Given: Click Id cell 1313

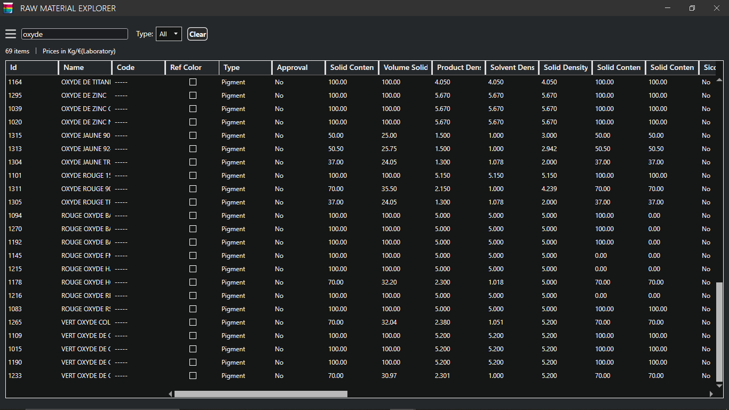Looking at the screenshot, I should coord(15,149).
